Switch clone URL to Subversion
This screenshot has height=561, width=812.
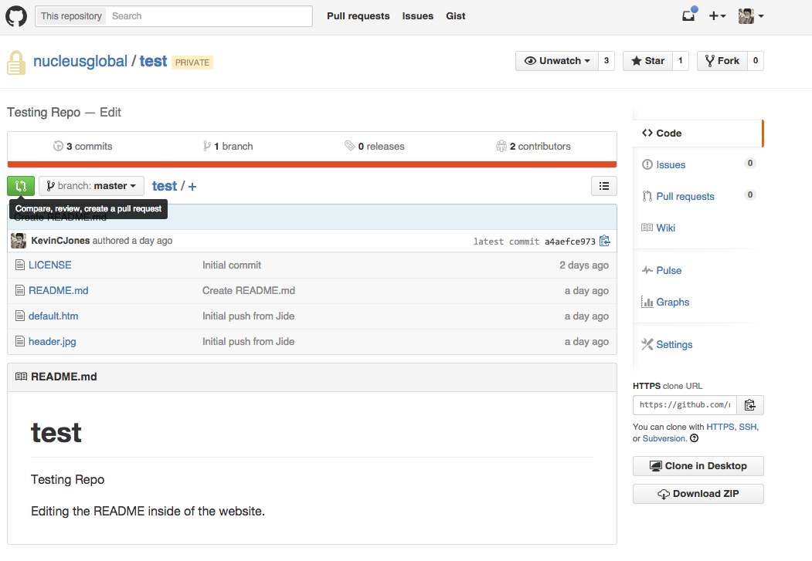pyautogui.click(x=664, y=438)
